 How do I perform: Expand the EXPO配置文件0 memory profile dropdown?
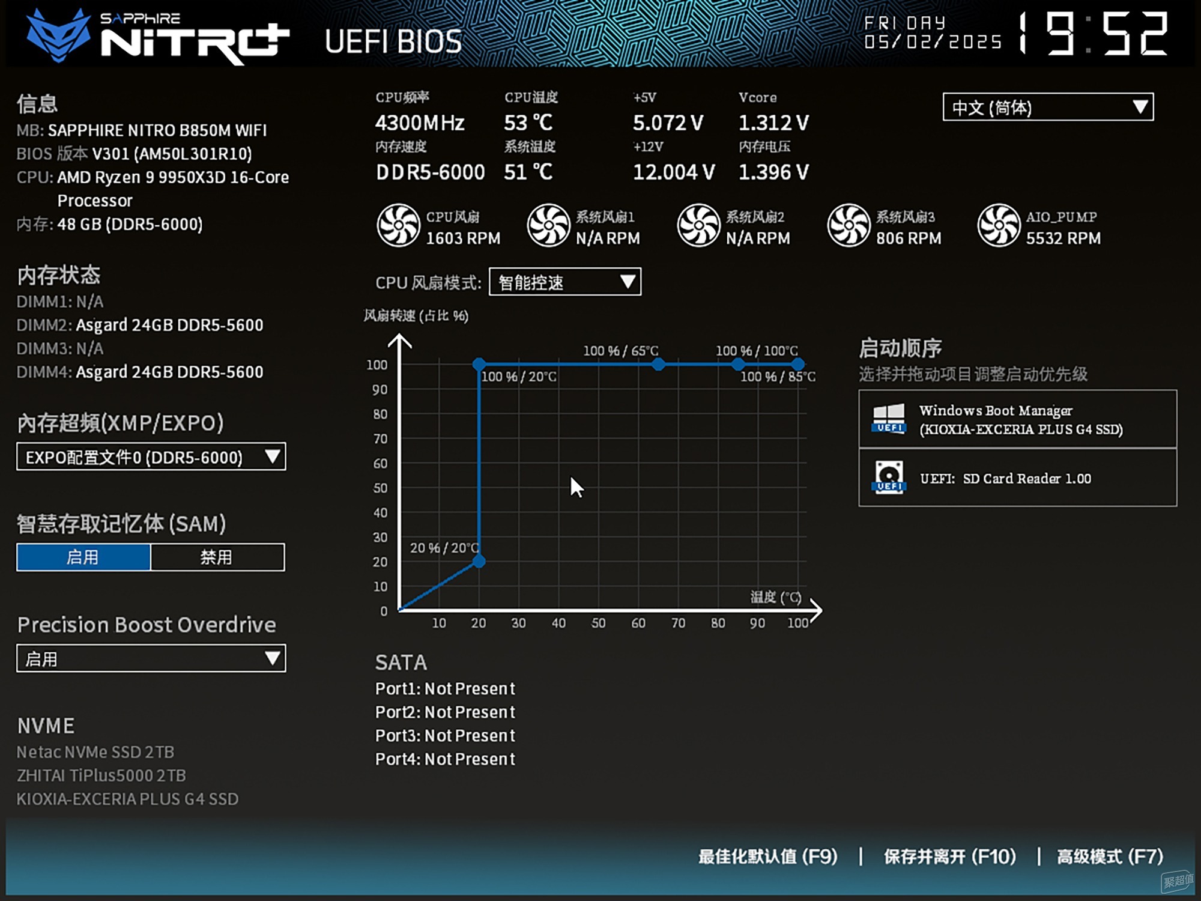[x=151, y=457]
